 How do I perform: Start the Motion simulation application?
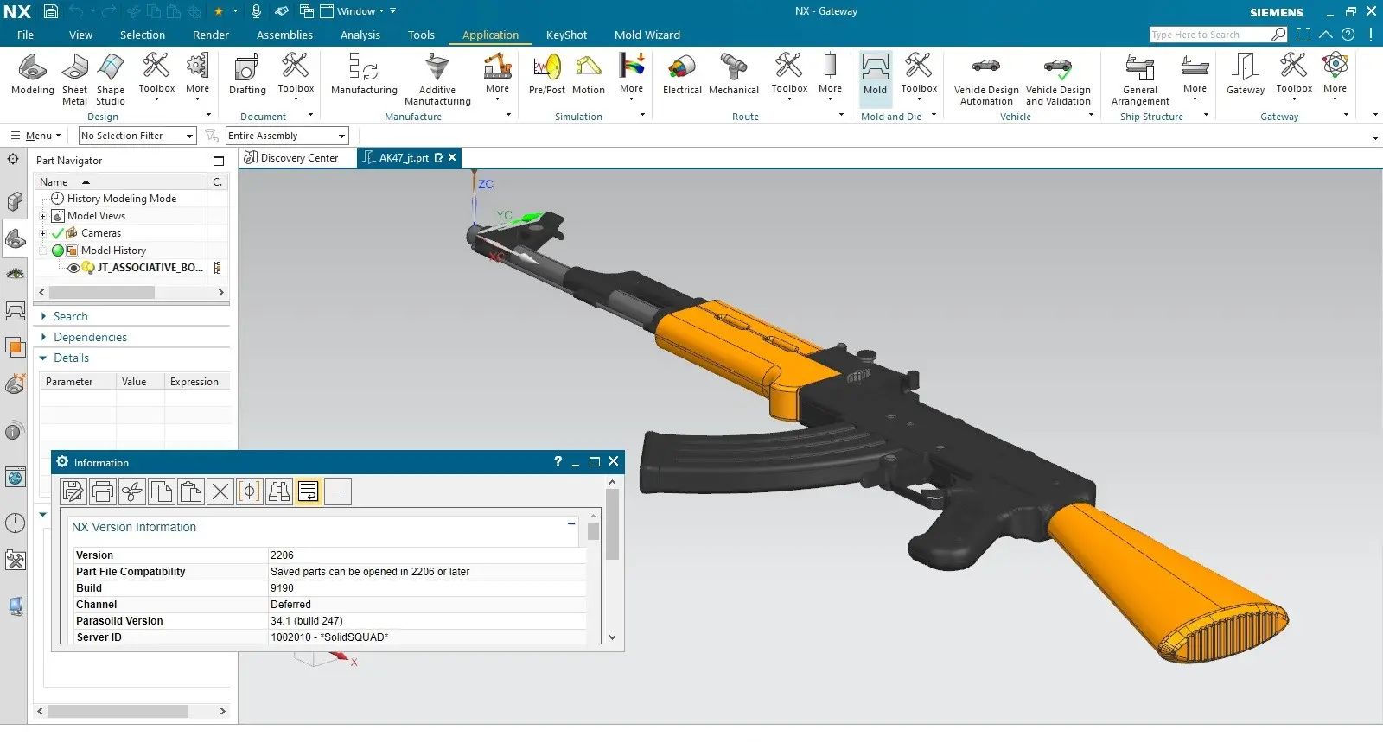click(x=589, y=74)
